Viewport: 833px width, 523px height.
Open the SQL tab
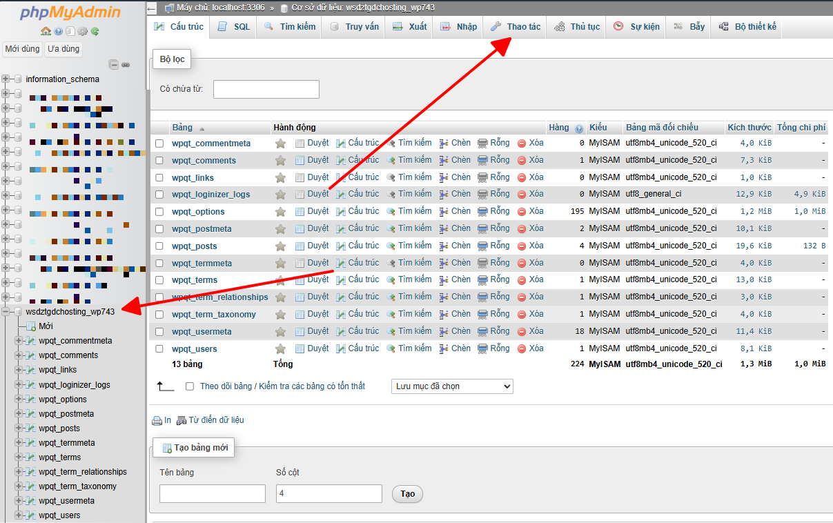[234, 27]
